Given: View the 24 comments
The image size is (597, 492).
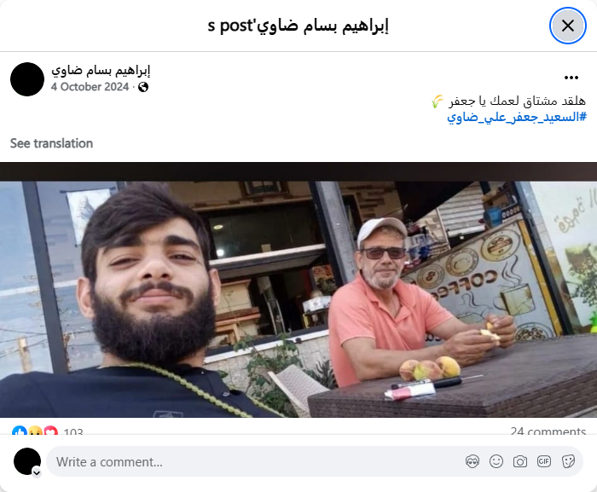Looking at the screenshot, I should (x=548, y=431).
